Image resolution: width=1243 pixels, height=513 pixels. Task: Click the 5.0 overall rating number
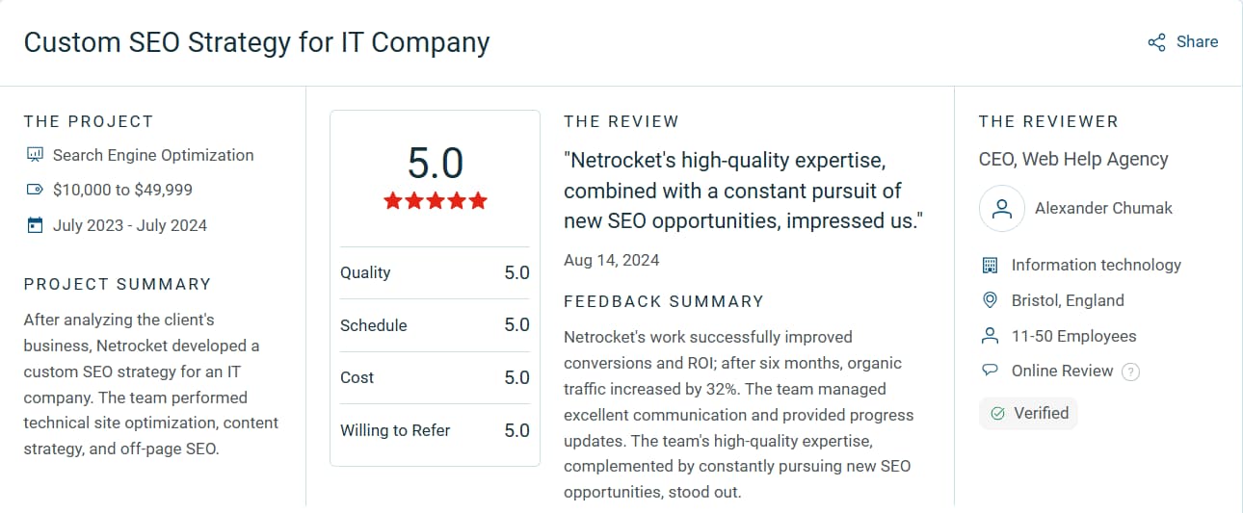point(436,163)
